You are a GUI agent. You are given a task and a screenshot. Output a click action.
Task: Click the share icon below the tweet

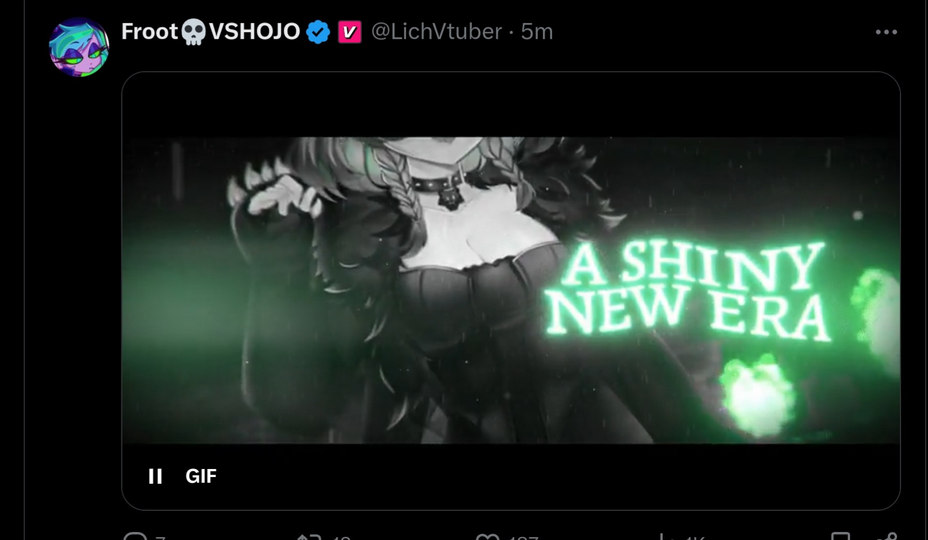point(887,536)
